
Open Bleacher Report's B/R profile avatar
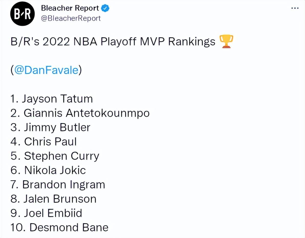click(x=23, y=14)
